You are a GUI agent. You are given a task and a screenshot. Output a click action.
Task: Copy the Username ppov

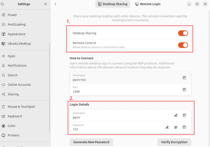click(184, 115)
